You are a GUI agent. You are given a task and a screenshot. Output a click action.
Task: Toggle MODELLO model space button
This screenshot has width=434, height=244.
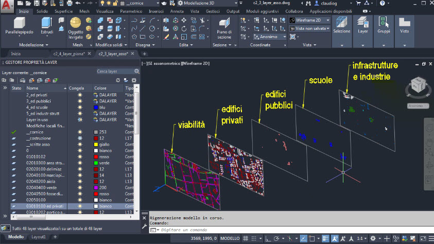pos(230,238)
